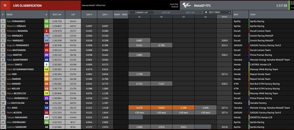
Task: Click the split times chart icon
Action: (x=206, y=12)
